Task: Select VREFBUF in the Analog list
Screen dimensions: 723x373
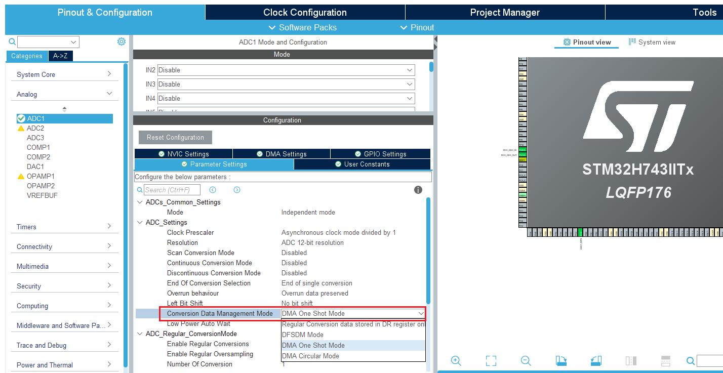Action: pyautogui.click(x=42, y=195)
